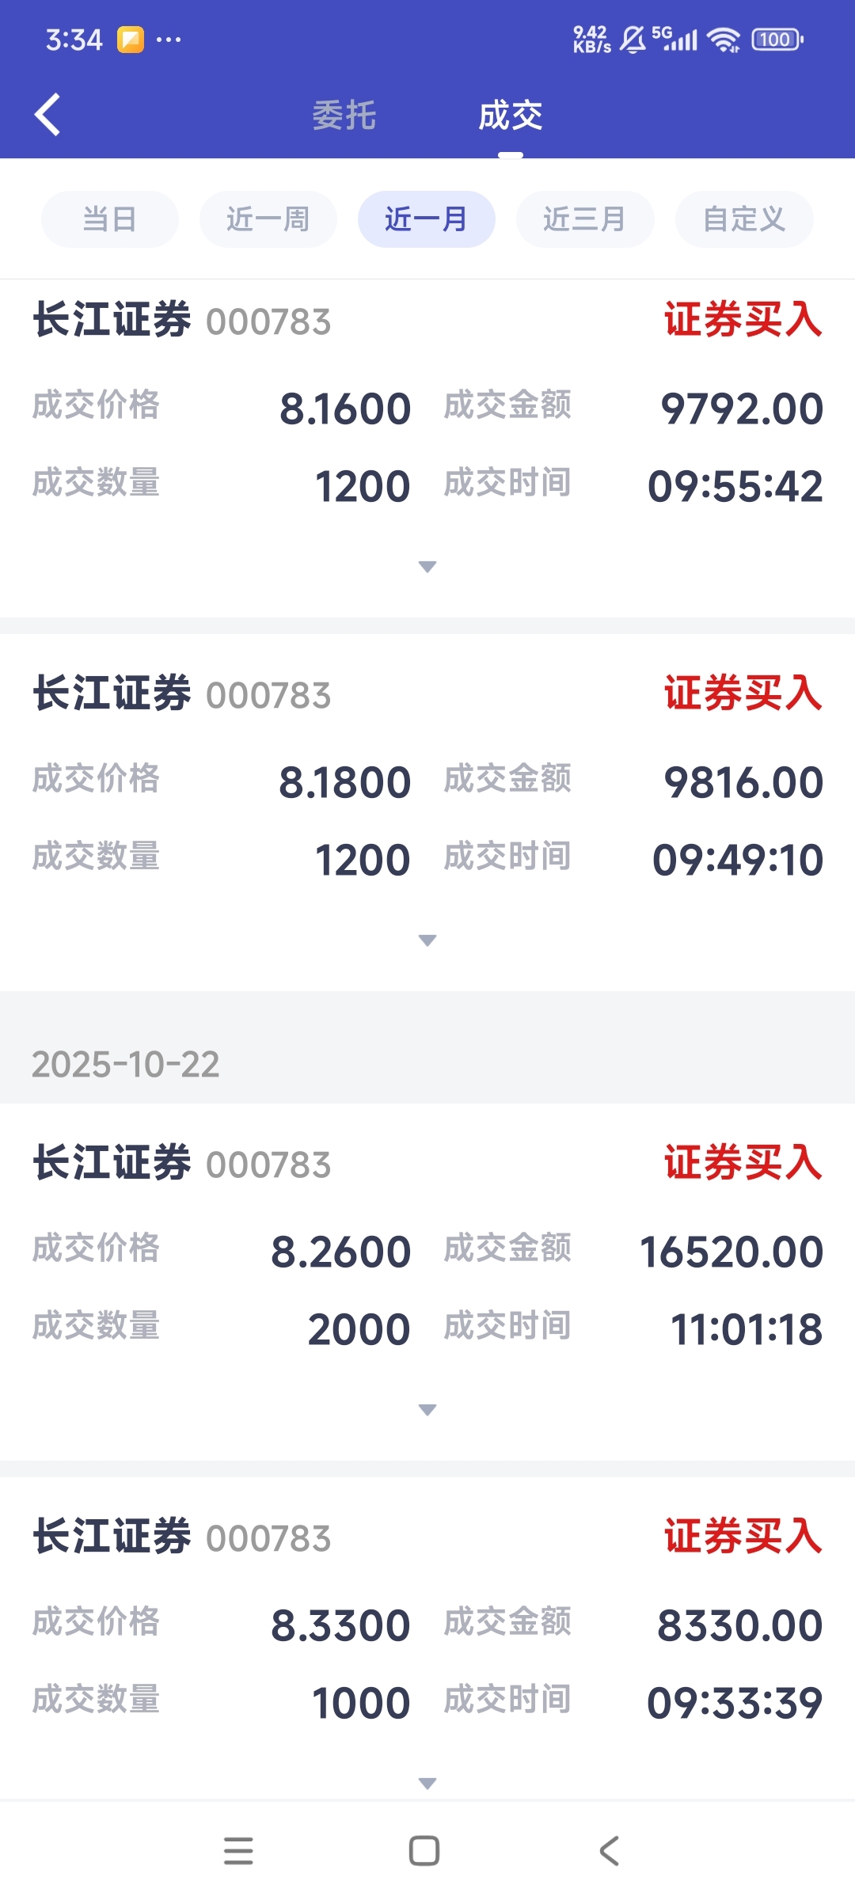Open the 16520.00 长江证券 trade record
This screenshot has height=1900, width=855.
427,1251
